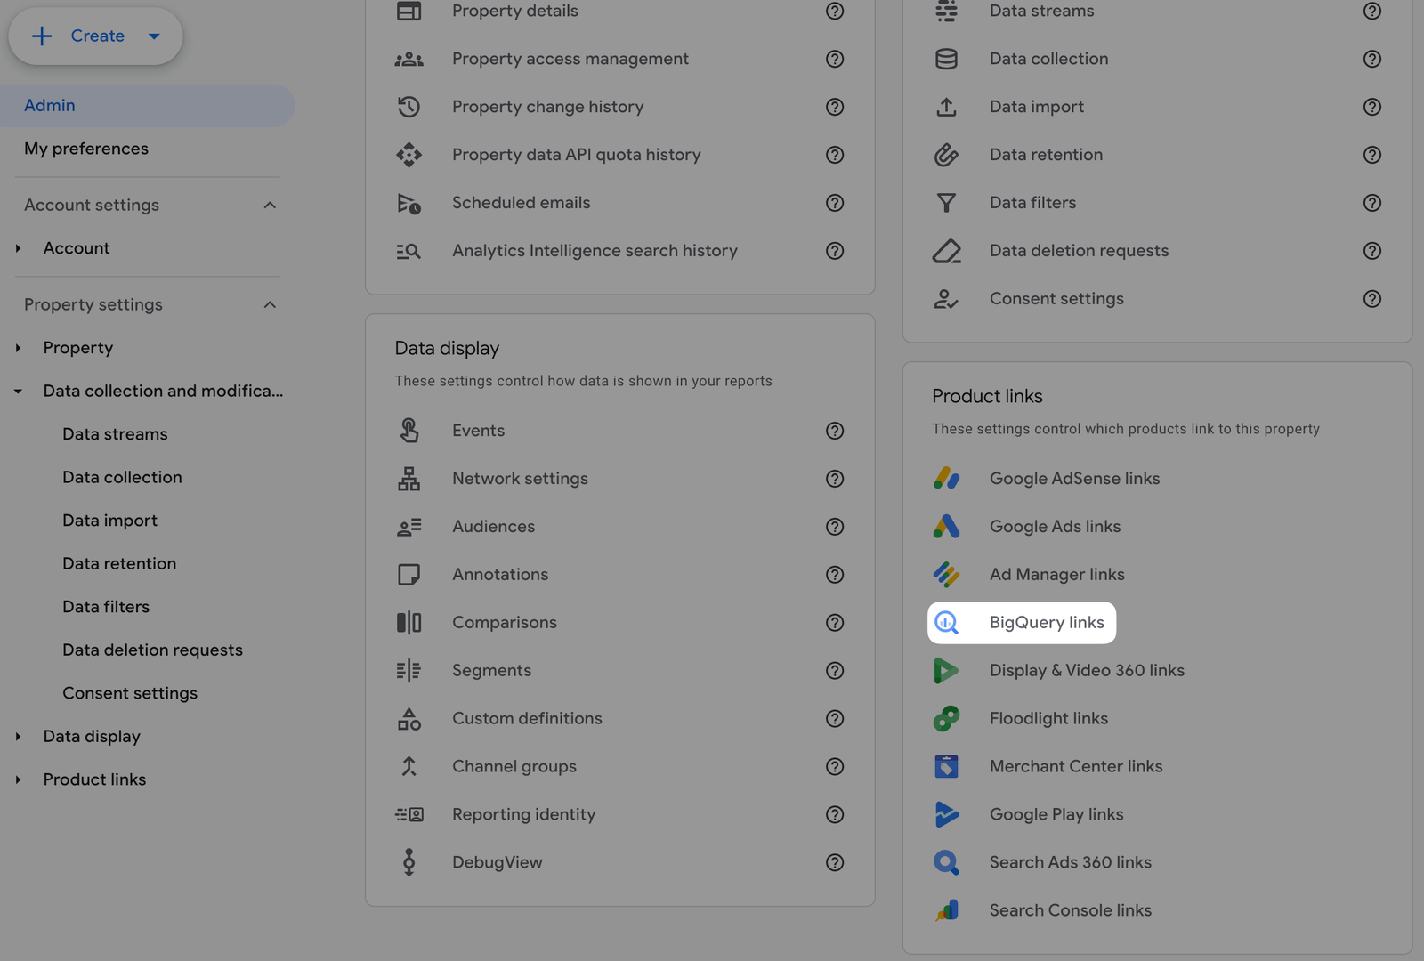
Task: Click the Data retention paperclip icon
Action: pyautogui.click(x=946, y=155)
